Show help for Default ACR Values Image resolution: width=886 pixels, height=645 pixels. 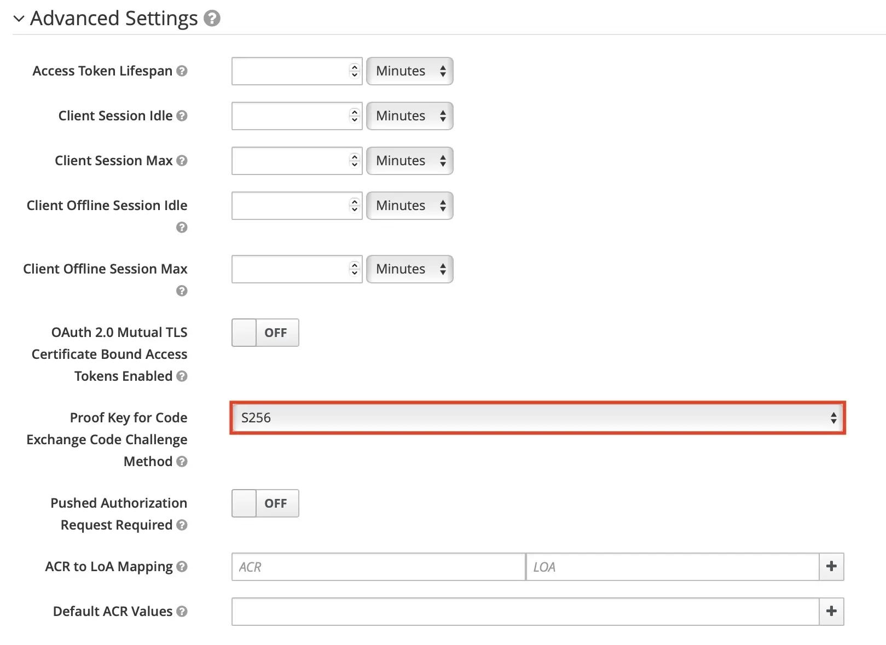point(182,612)
